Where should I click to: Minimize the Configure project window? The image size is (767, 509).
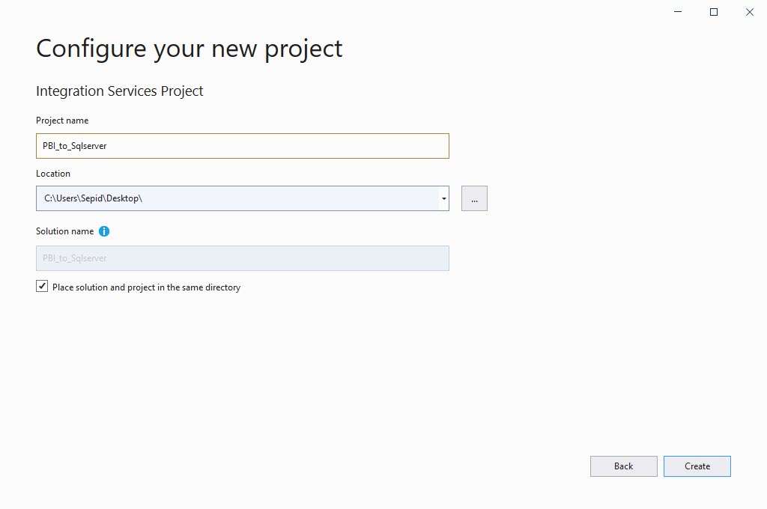[x=678, y=12]
